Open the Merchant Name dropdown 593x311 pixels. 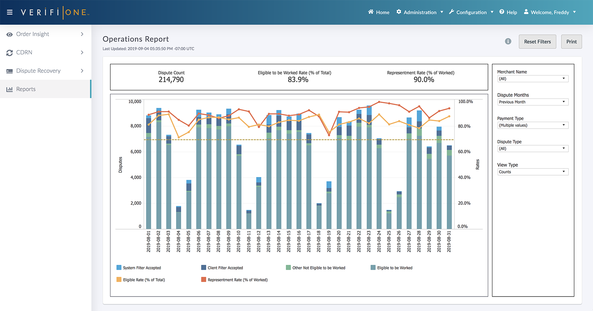(532, 79)
